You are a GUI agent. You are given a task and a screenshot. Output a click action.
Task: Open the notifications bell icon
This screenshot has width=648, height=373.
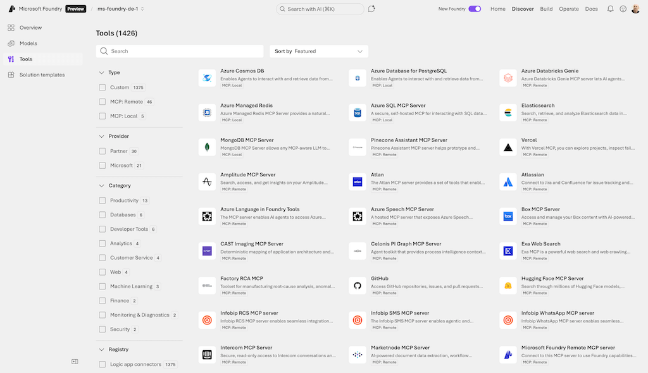click(x=610, y=9)
